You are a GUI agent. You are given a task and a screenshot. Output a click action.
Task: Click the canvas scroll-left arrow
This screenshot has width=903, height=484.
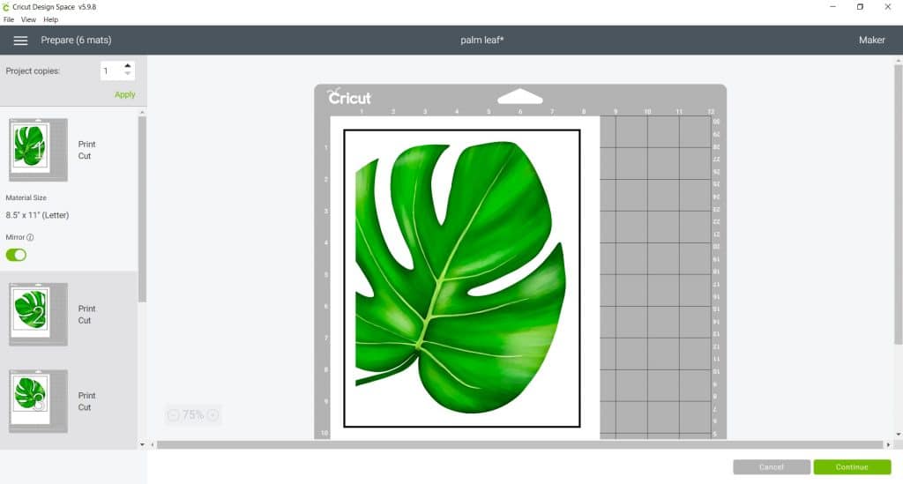pyautogui.click(x=152, y=445)
